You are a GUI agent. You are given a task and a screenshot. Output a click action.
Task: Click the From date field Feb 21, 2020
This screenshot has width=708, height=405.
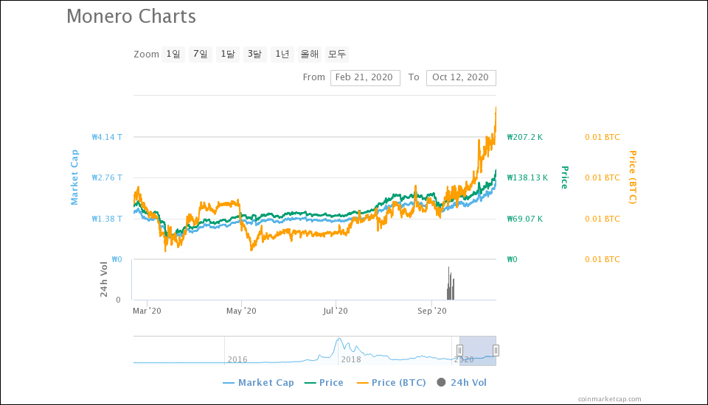pos(365,77)
